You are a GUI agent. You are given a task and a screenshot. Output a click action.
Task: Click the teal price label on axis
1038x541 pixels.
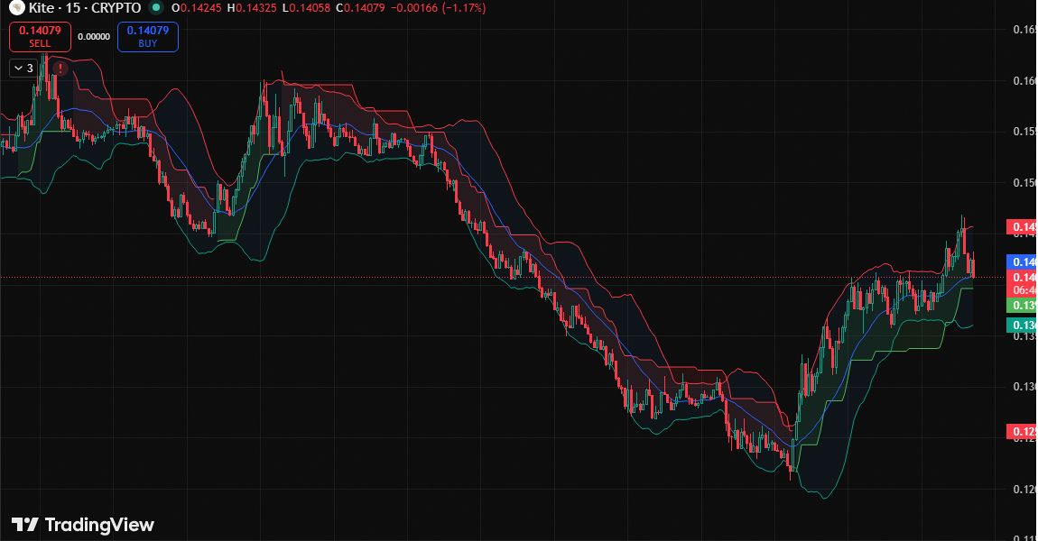coord(1022,325)
